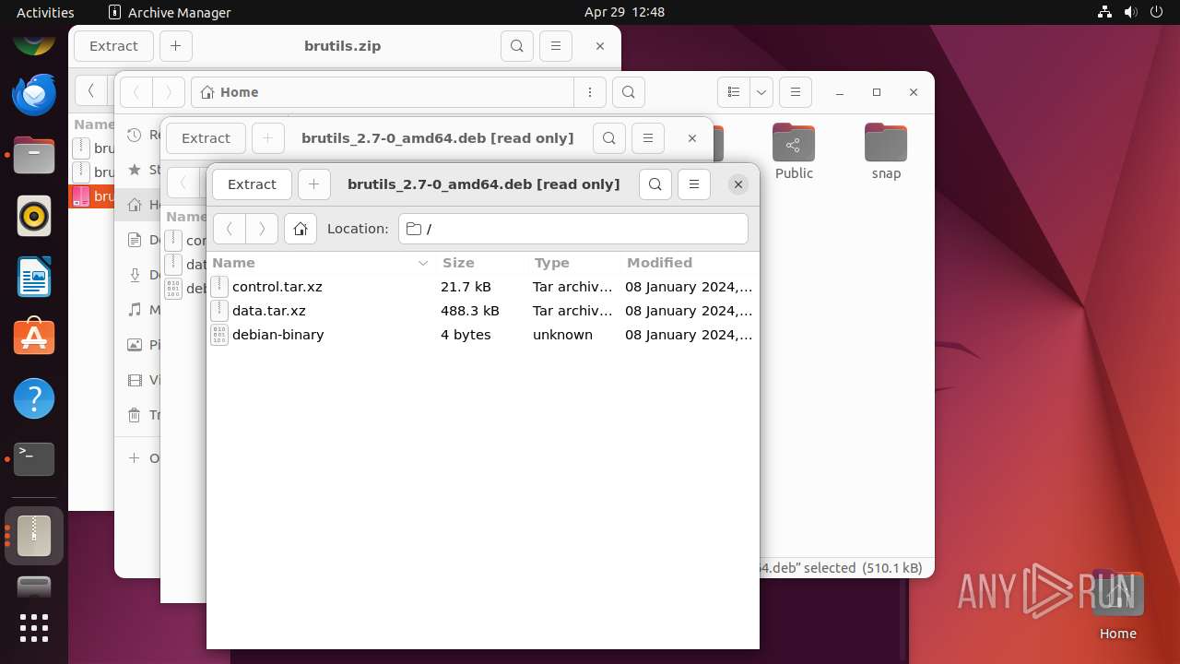1180x664 pixels.
Task: Open system status menu
Action: [1132, 12]
